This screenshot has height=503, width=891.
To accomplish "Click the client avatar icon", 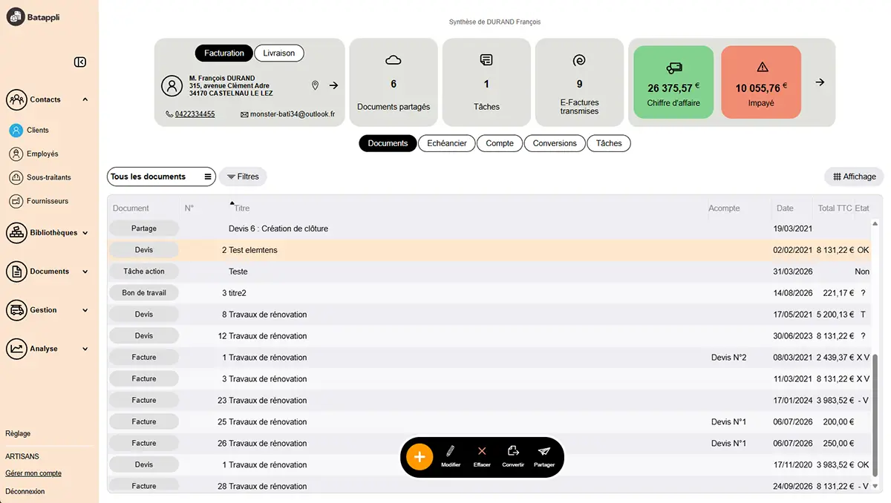I will 172,86.
